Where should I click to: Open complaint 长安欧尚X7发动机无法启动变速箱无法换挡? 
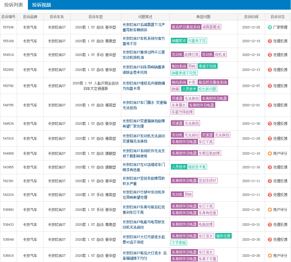coord(144,138)
